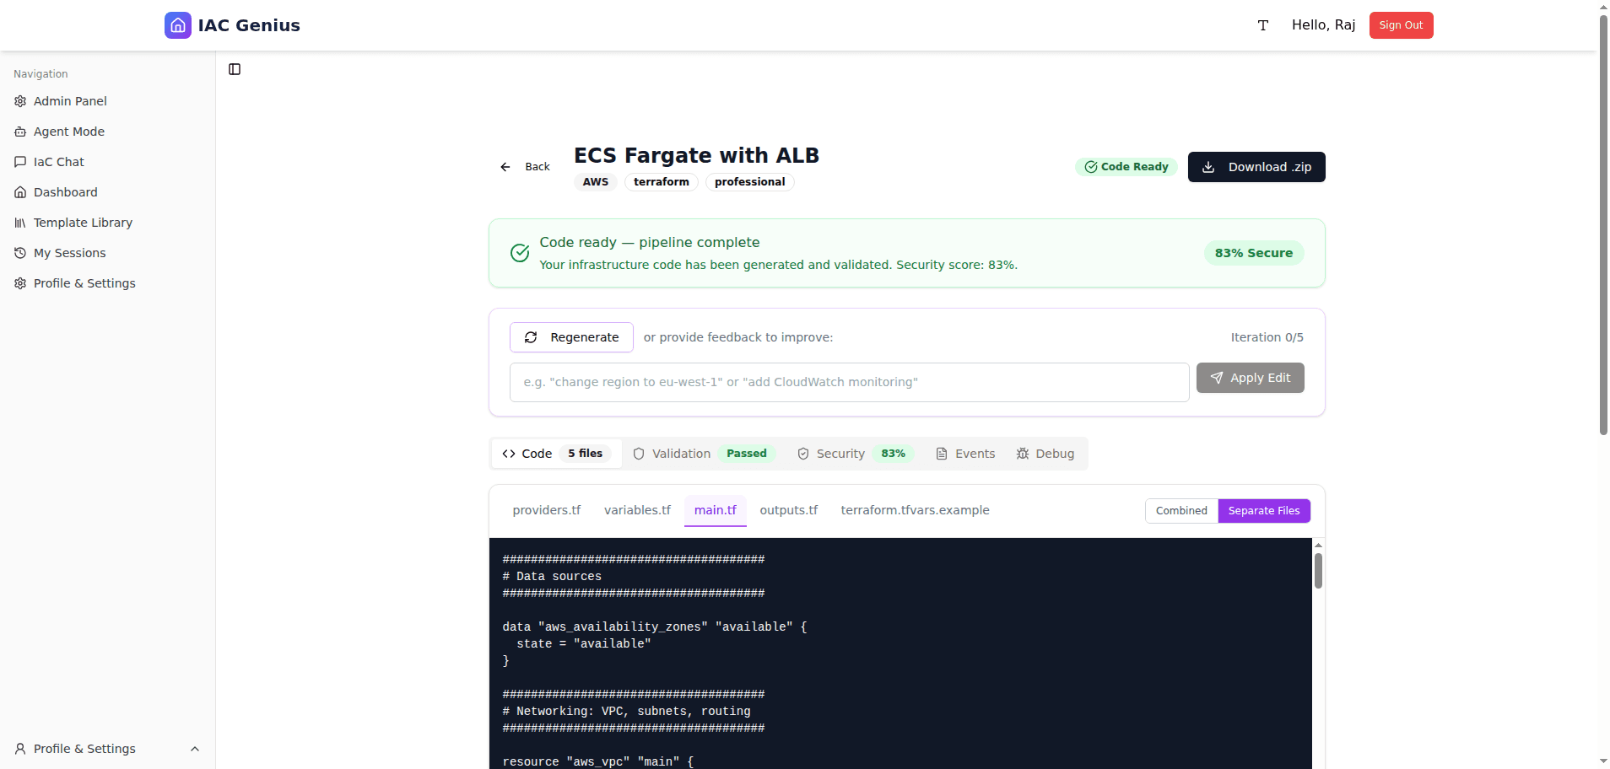Switch code view to Combined mode
This screenshot has width=1610, height=769.
coord(1180,510)
